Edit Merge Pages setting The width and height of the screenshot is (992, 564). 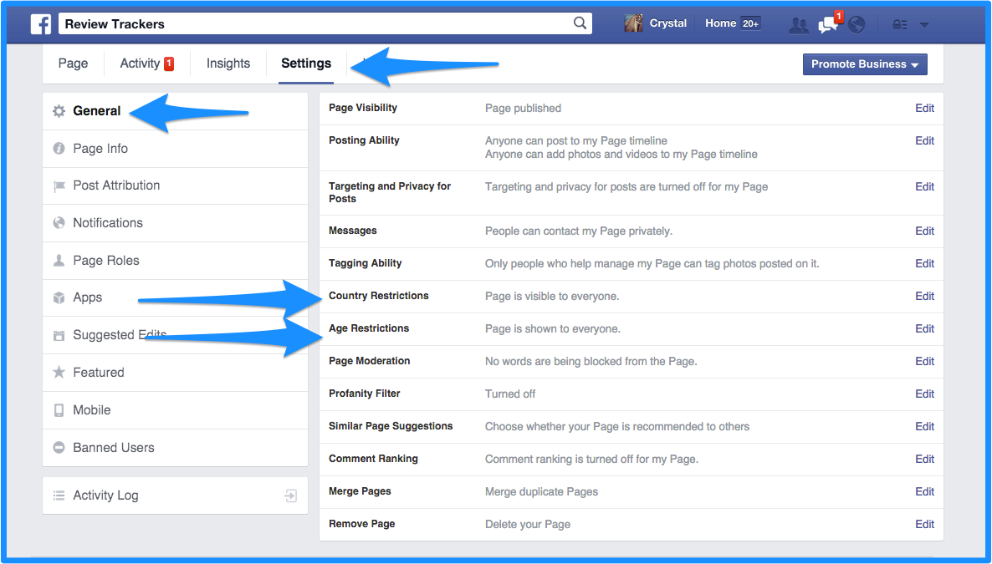click(924, 491)
